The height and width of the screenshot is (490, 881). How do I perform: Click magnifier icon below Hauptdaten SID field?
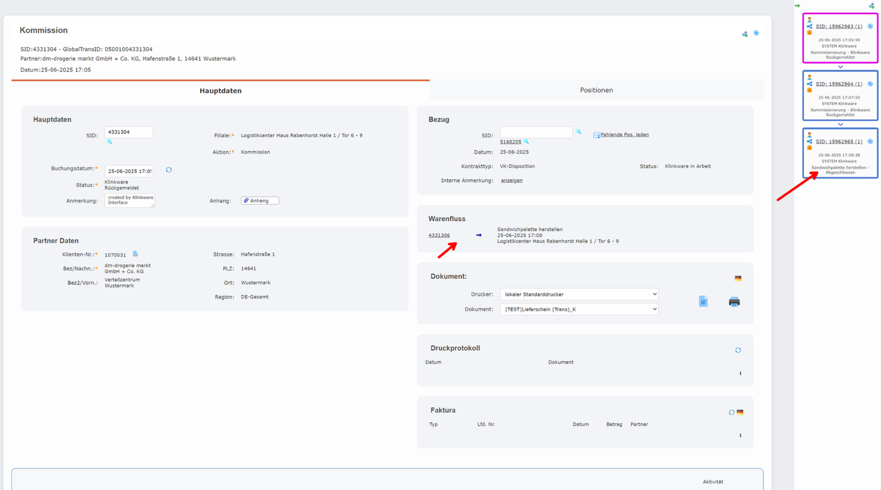(109, 141)
